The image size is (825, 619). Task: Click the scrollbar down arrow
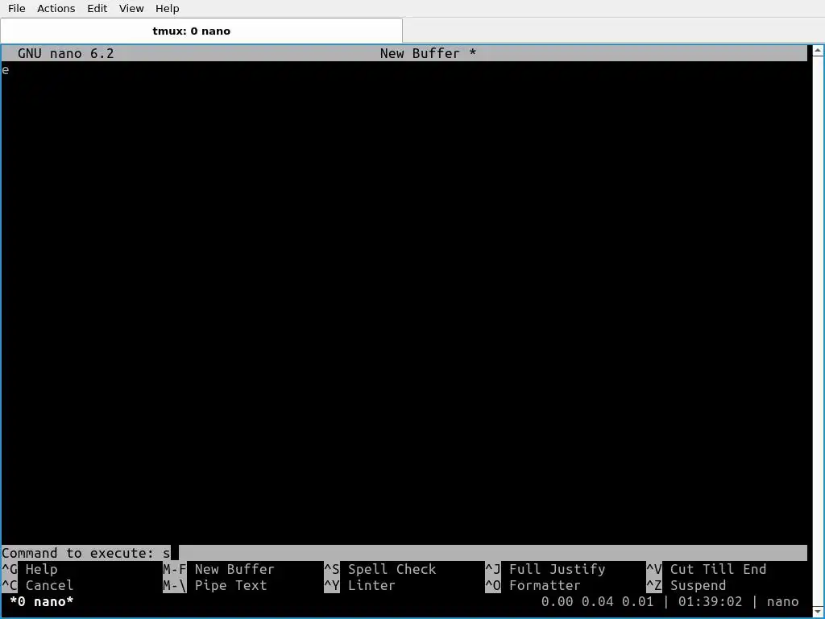818,612
